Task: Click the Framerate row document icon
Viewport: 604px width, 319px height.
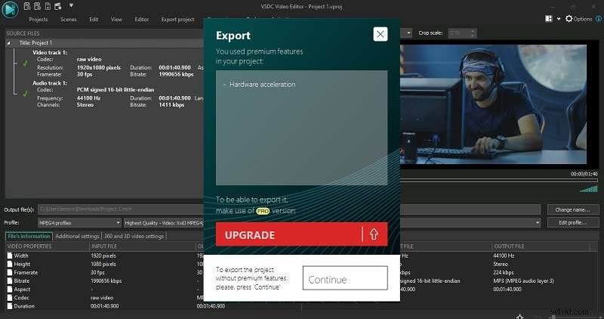Action: [x=10, y=273]
